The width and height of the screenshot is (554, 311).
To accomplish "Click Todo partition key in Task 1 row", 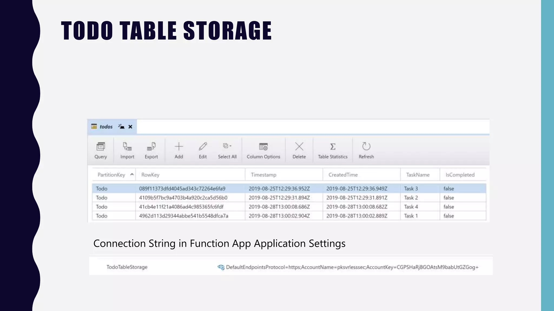I will [101, 216].
